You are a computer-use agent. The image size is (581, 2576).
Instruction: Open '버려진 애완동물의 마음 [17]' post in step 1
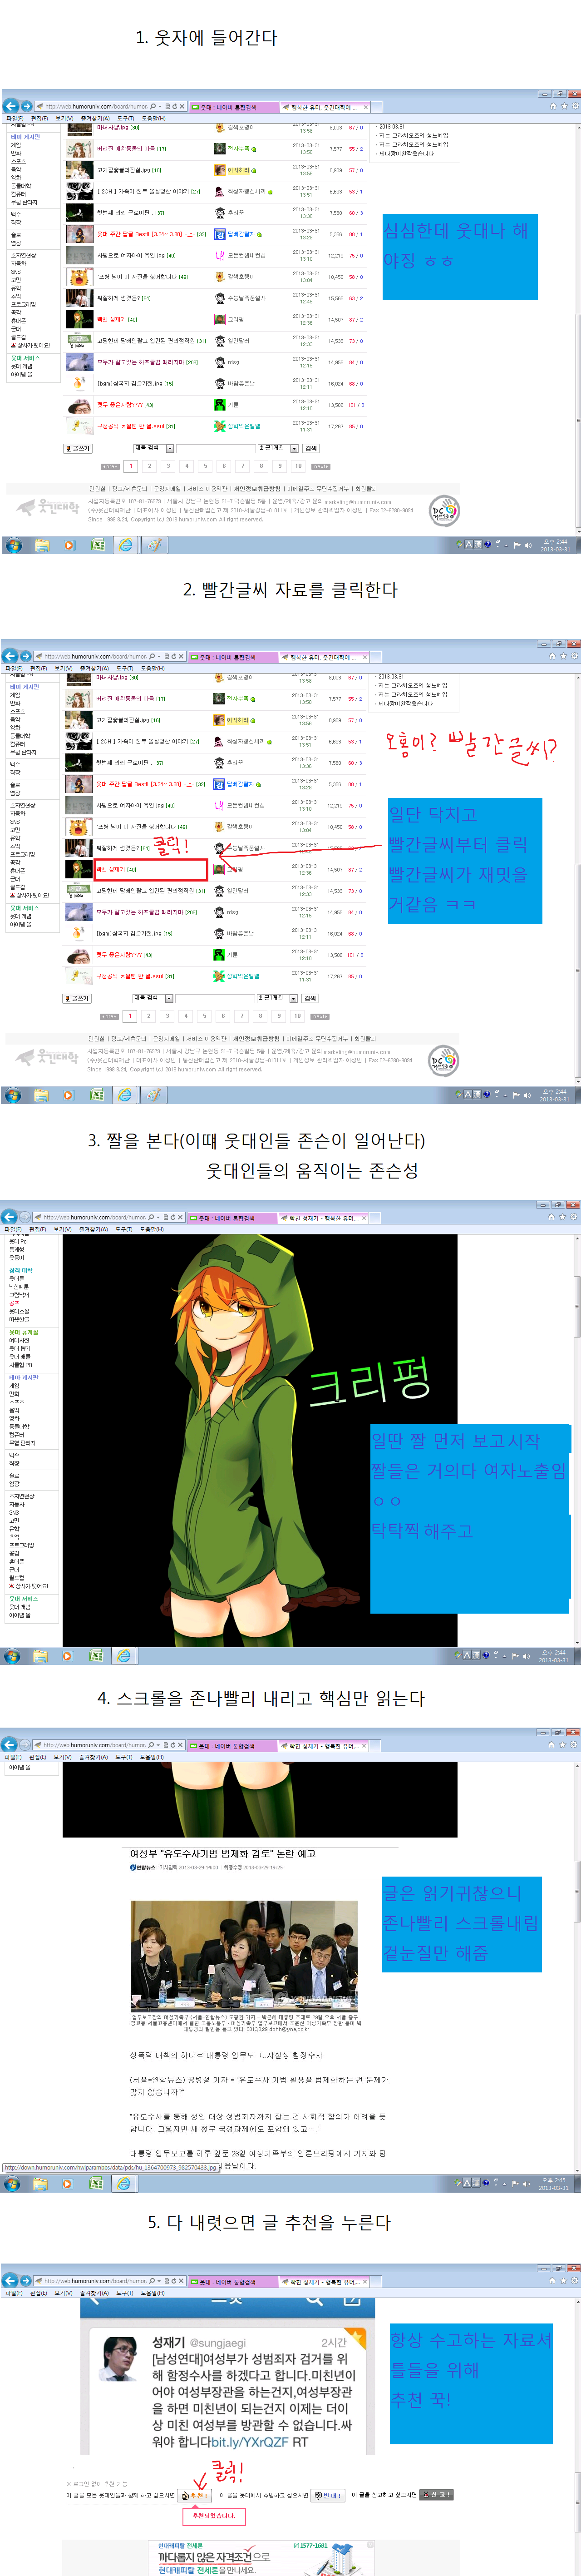click(131, 149)
